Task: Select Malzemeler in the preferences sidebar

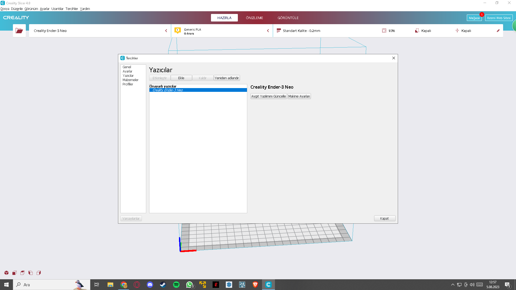Action: pos(130,80)
